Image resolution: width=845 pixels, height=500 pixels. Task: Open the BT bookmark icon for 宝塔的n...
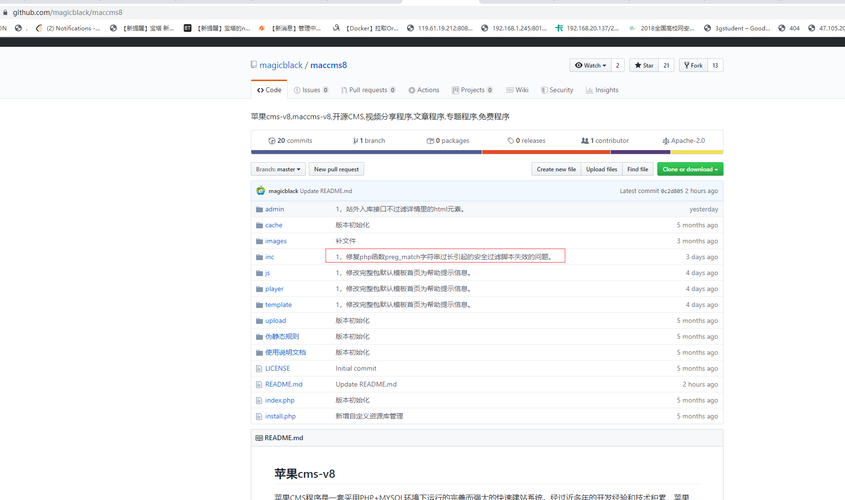(188, 28)
